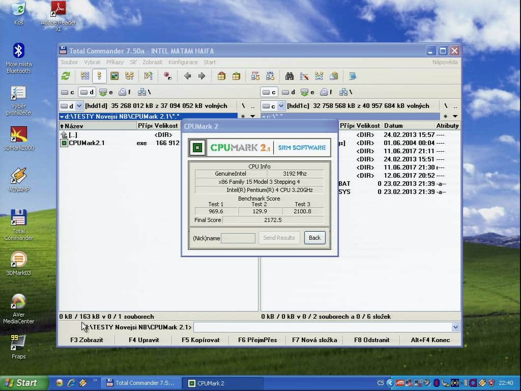
Task: Open the 3DMark2000 desktop icon
Action: 19,138
